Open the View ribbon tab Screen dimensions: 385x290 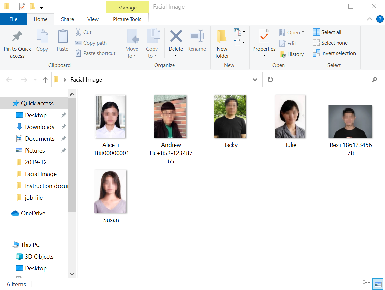[x=93, y=19]
